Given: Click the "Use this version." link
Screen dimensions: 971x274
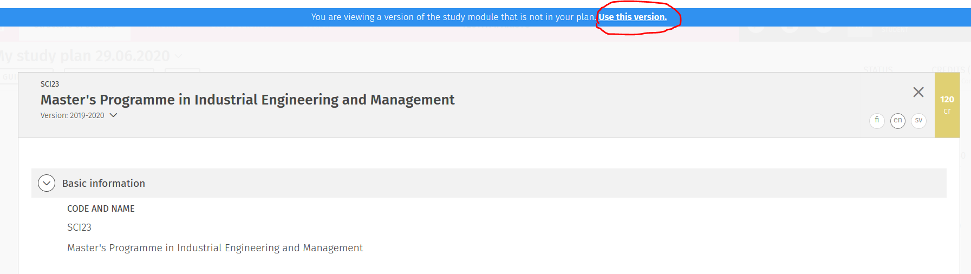Looking at the screenshot, I should [632, 17].
